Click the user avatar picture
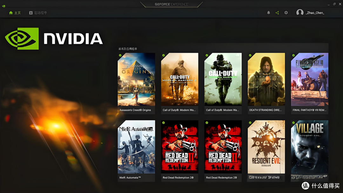Viewport: 343px width, 193px height. coord(300,13)
